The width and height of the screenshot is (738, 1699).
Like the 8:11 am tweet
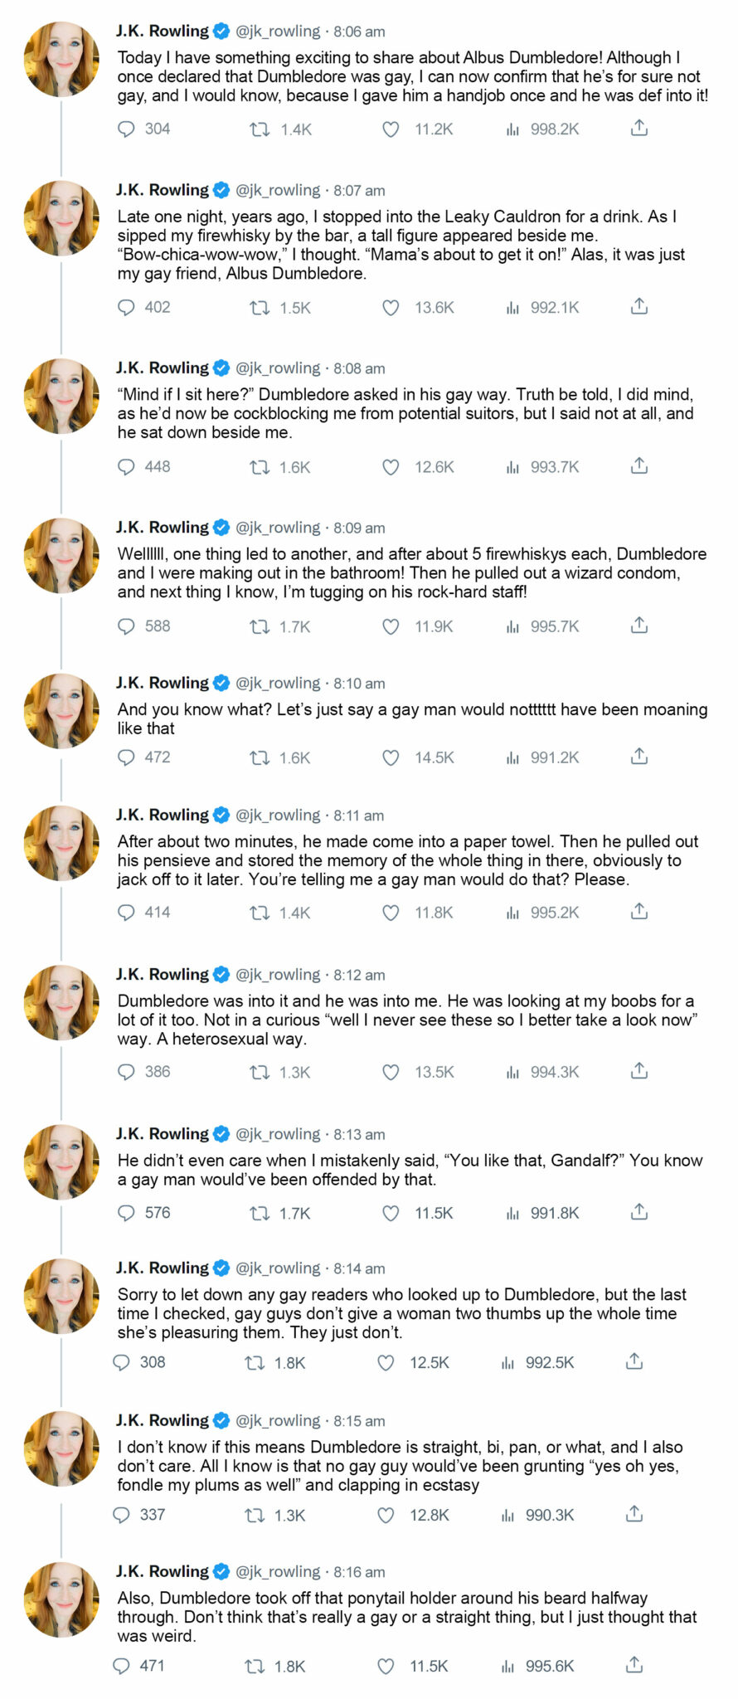pyautogui.click(x=391, y=913)
